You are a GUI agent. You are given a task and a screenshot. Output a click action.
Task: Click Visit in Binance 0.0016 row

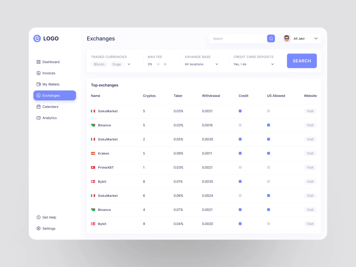[x=310, y=125]
